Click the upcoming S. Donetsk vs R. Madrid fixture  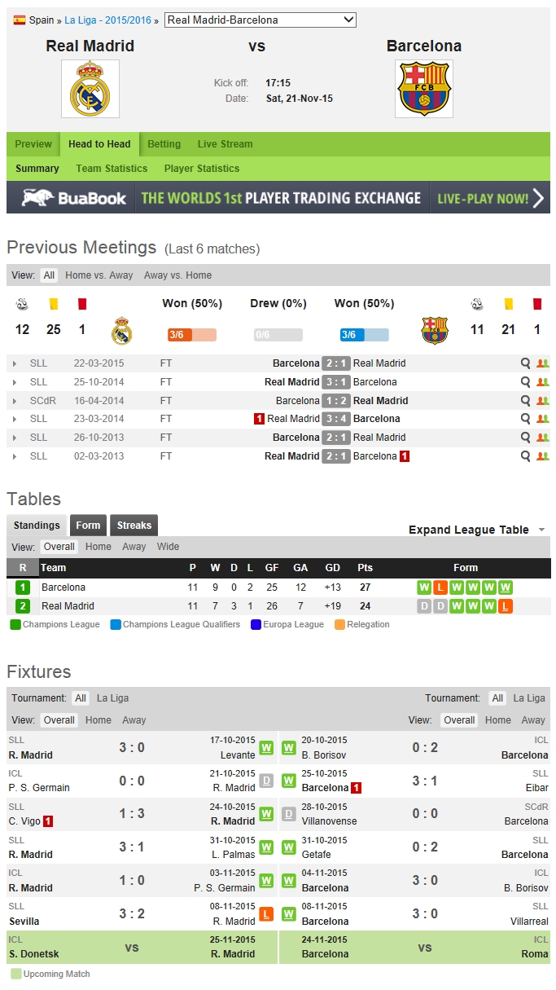(138, 948)
